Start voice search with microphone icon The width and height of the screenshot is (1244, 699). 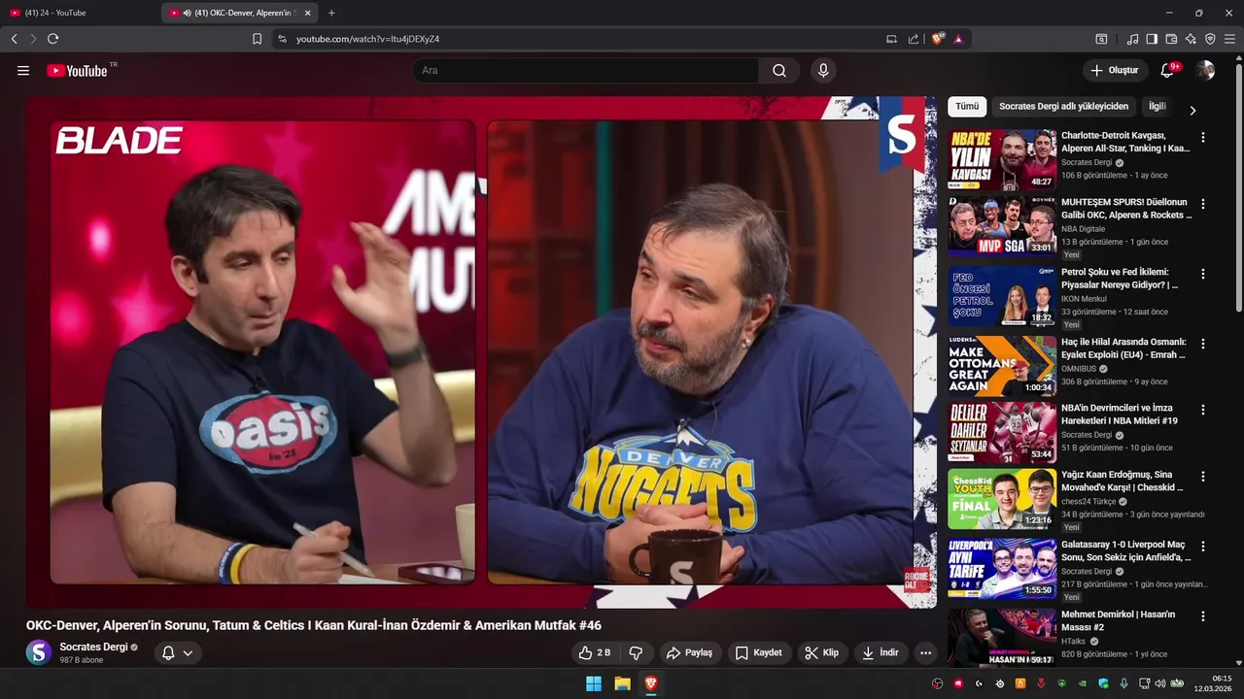pyautogui.click(x=823, y=71)
